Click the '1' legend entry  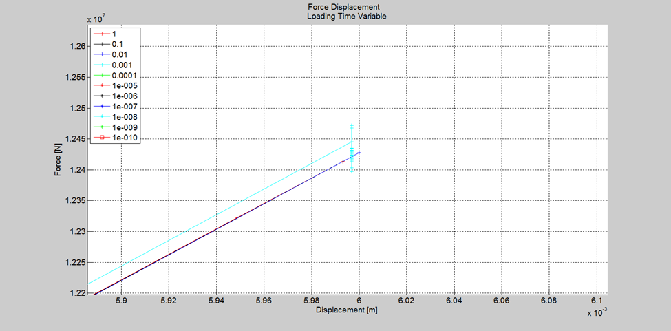coord(115,34)
